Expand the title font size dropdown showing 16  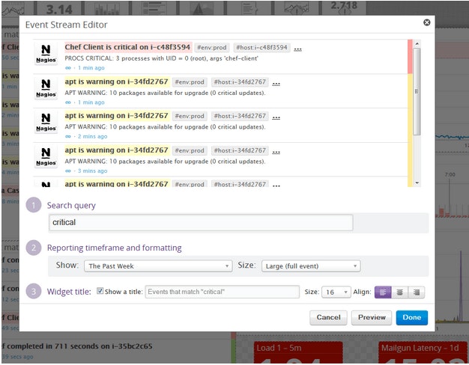click(336, 292)
